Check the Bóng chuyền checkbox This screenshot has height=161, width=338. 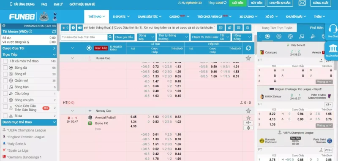coord(5,100)
